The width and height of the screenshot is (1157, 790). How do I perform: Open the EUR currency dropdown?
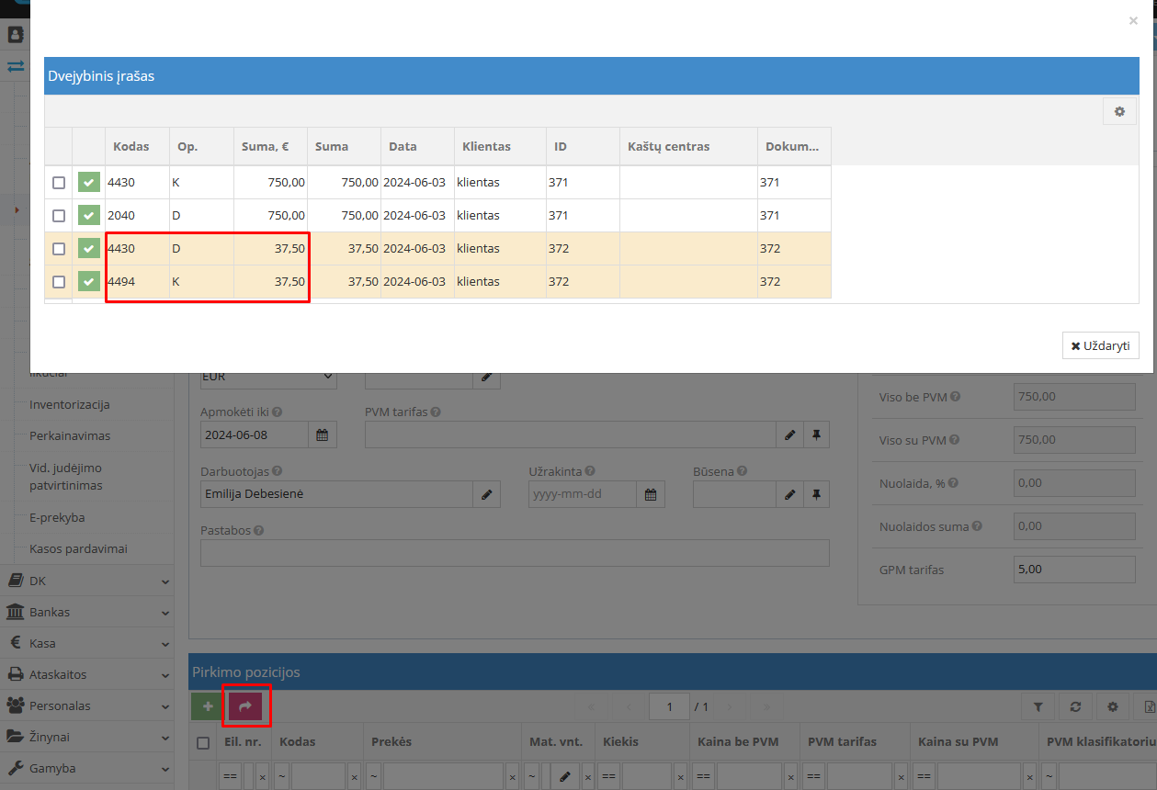[x=268, y=377]
